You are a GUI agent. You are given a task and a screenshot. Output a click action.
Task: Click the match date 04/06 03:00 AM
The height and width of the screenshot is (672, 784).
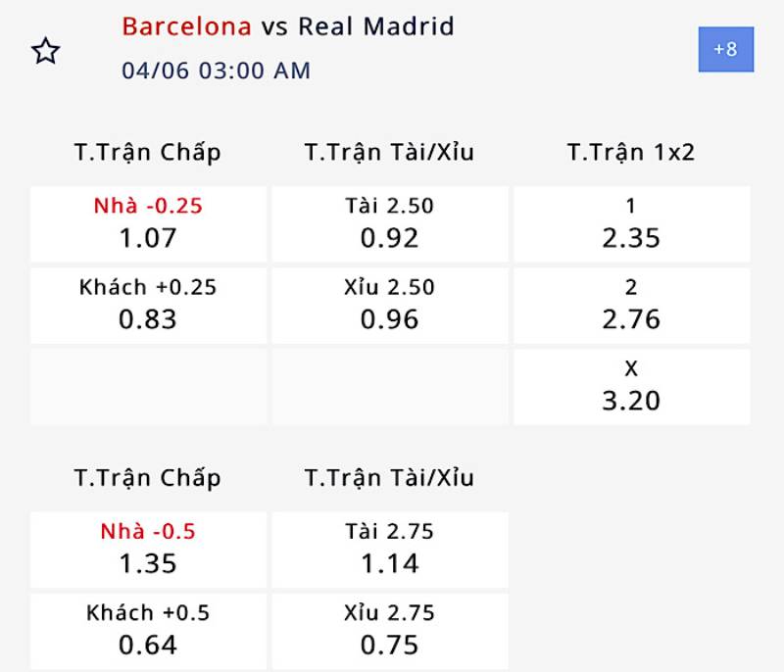point(216,70)
